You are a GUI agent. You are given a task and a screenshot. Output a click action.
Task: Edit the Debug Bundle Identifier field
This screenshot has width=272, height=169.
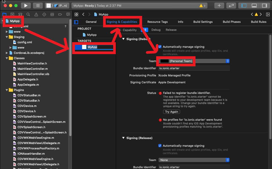pos(194,68)
